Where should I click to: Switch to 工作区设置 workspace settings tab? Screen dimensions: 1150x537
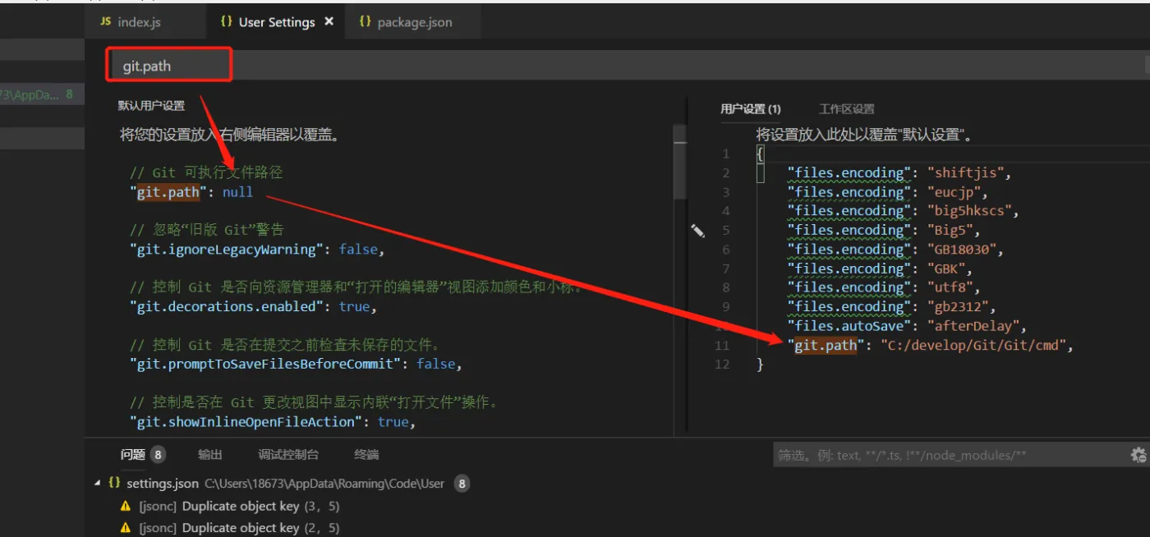point(846,108)
